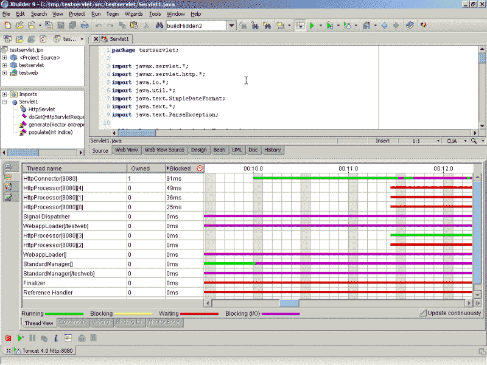Expand the testservlet package node
Image resolution: width=487 pixels, height=365 pixels.
pos(5,65)
